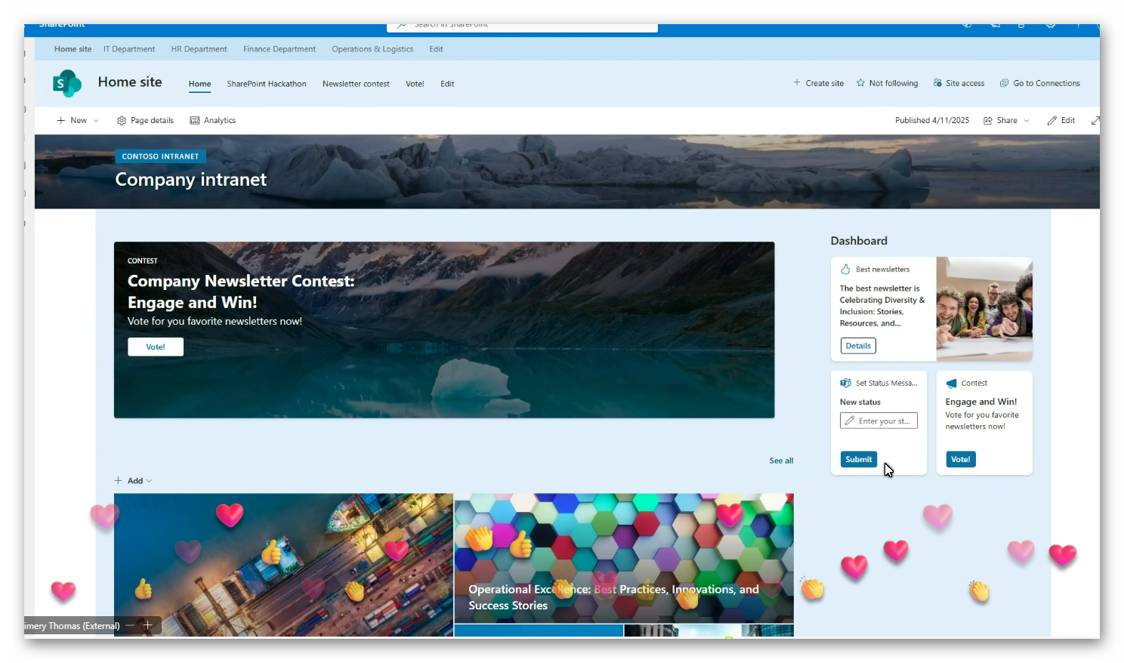Image resolution: width=1124 pixels, height=663 pixels.
Task: Click the Go to Connections icon
Action: coord(1004,83)
